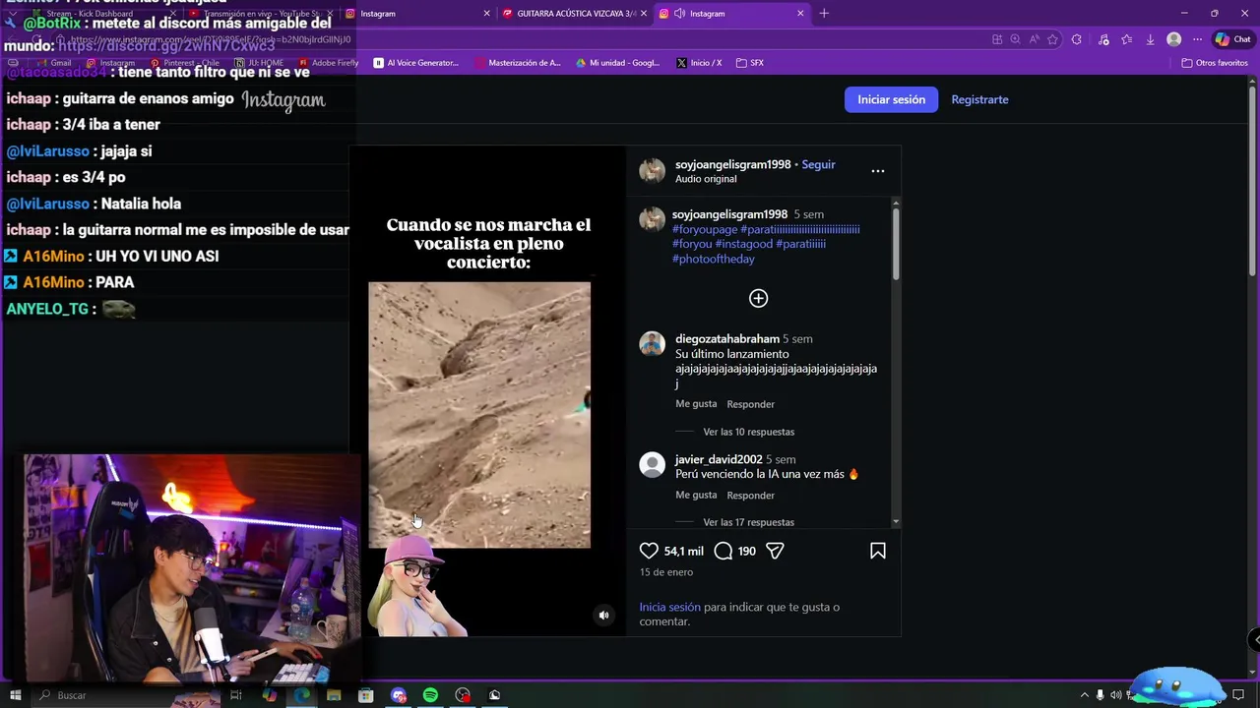Click Responder under diegozatahabraham's comment
The width and height of the screenshot is (1260, 708).
pyautogui.click(x=750, y=404)
